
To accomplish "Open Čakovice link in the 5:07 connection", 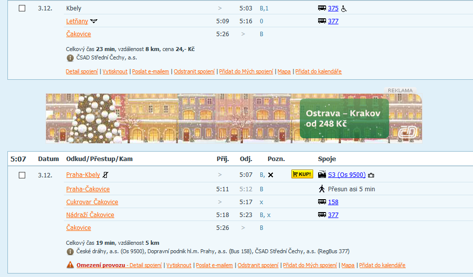I will pos(79,228).
